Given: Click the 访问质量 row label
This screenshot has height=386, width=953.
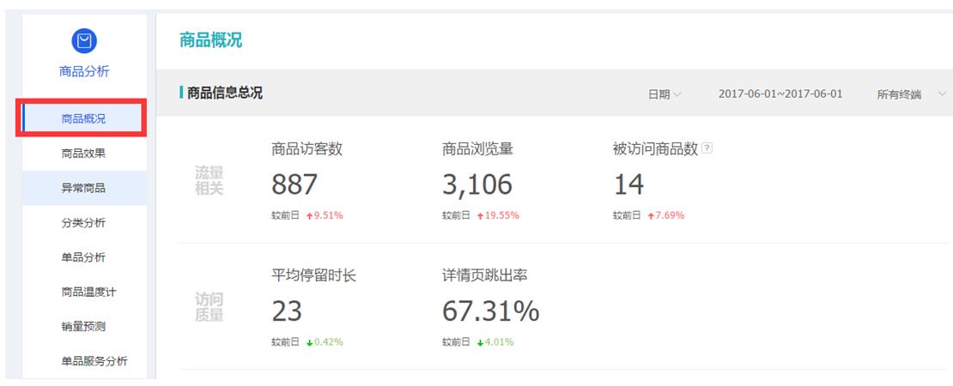Looking at the screenshot, I should pos(209,307).
